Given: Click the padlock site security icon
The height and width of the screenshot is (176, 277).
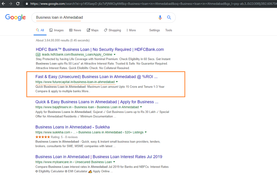Looking at the screenshot, I should [x=27, y=3].
